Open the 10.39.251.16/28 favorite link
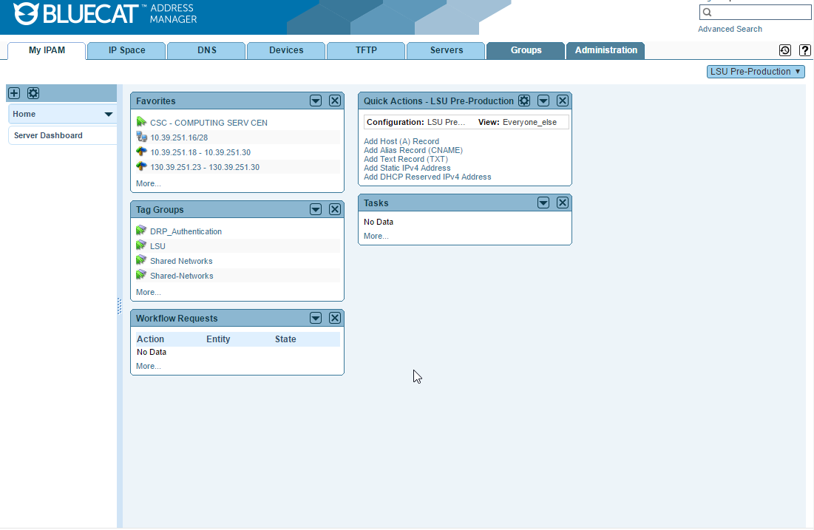 click(x=179, y=137)
